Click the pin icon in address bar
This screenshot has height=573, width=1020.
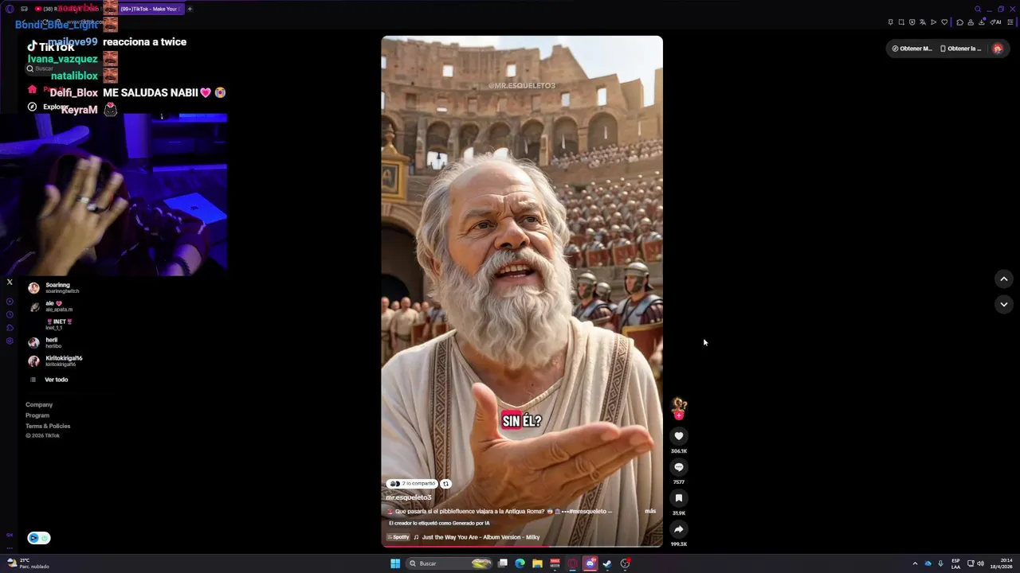point(891,22)
